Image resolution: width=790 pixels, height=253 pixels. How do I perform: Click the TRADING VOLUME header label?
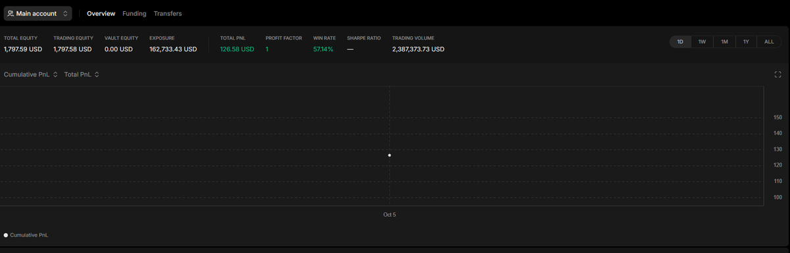[413, 38]
